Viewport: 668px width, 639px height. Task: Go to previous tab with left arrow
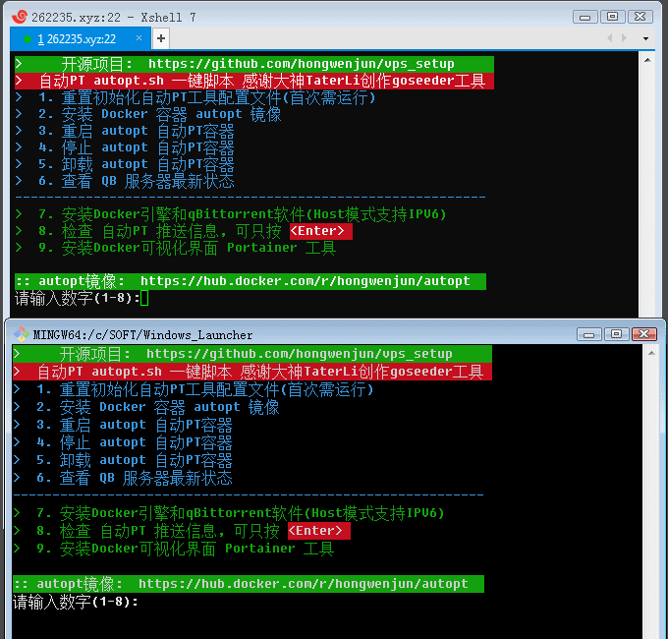[610, 38]
